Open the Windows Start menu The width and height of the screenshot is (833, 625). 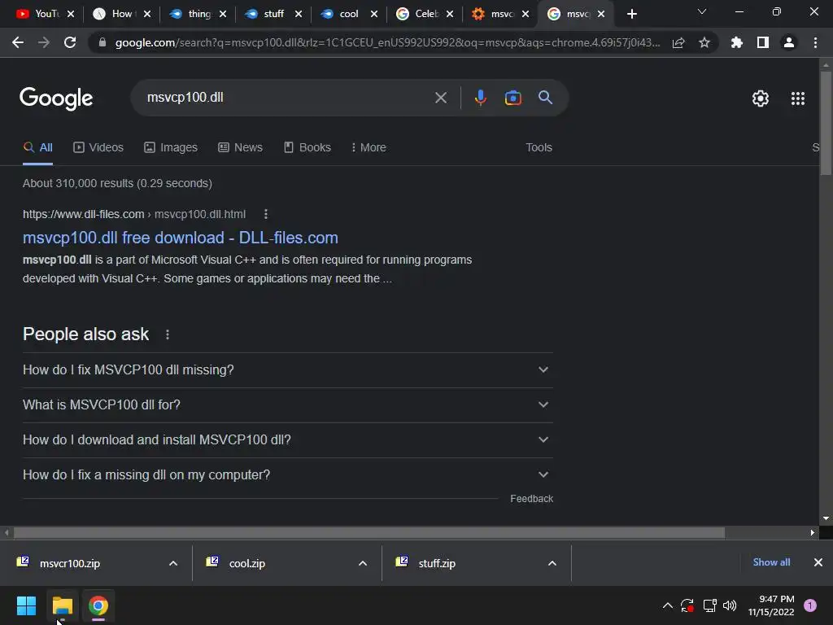pos(26,605)
